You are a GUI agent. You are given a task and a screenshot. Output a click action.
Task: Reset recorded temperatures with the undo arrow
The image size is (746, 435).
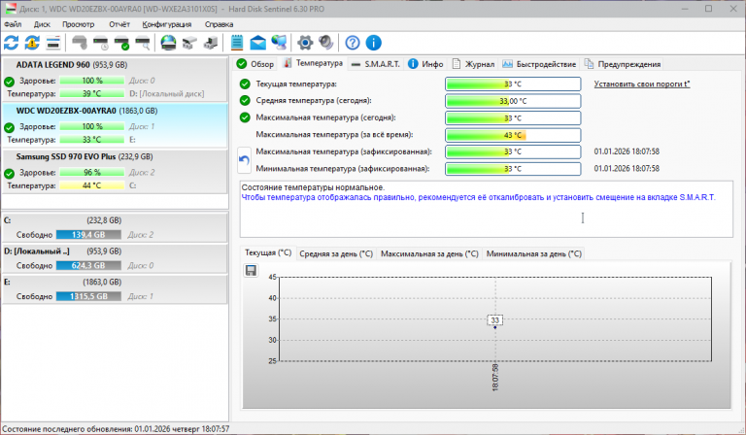point(244,160)
